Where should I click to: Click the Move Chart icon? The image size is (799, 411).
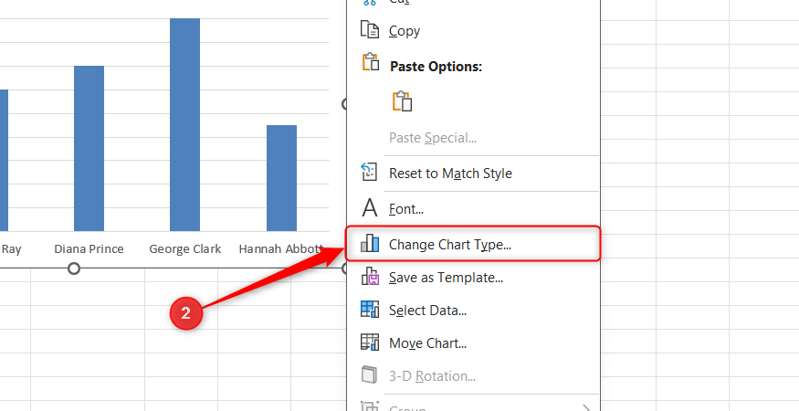pos(370,342)
